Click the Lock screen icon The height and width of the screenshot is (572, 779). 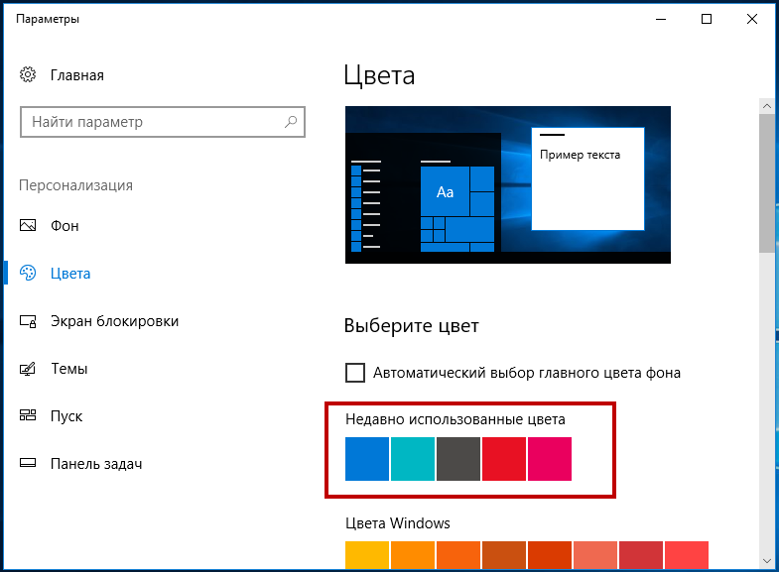click(x=29, y=321)
